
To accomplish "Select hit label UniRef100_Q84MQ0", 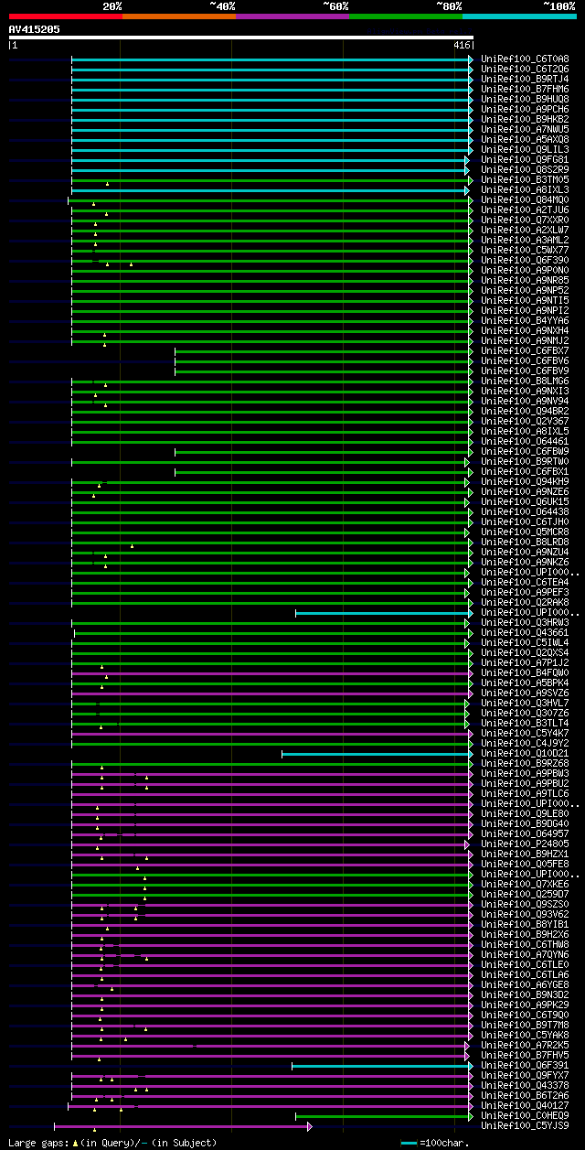I will pos(525,200).
